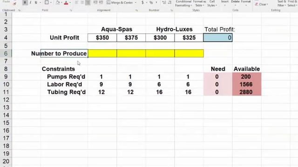Viewport: 298px width, 167px height.
Task: Open Font dialog launcher
Action: click(x=71, y=10)
